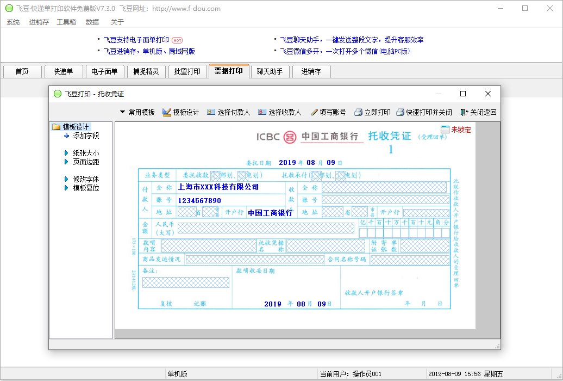Click the 合同名称号码 hatched field
This screenshot has width=563, height=381.
(410, 261)
